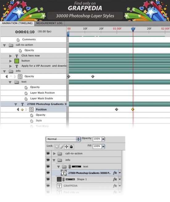Image resolution: width=170 pixels, height=202 pixels.
Task: Go to next info Opacity keyframe
Action: 15,77
